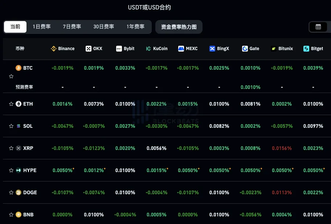Click the OKX exchange logo
The image size is (331, 224).
pos(89,49)
